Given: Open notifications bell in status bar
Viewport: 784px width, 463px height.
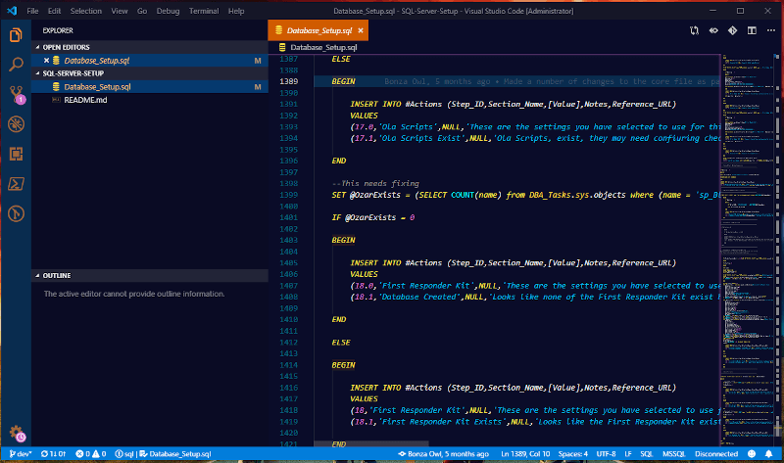Looking at the screenshot, I should pos(768,454).
